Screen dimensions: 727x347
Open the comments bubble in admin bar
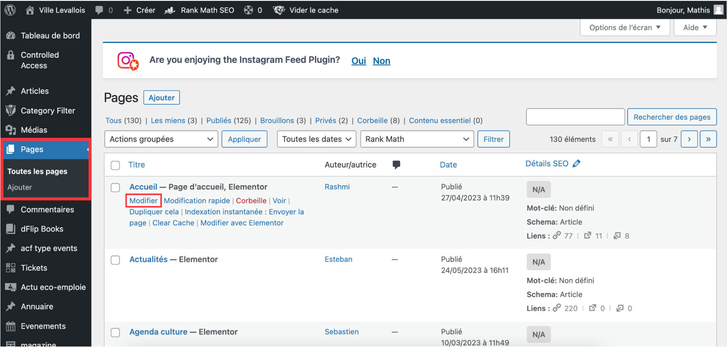tap(99, 10)
